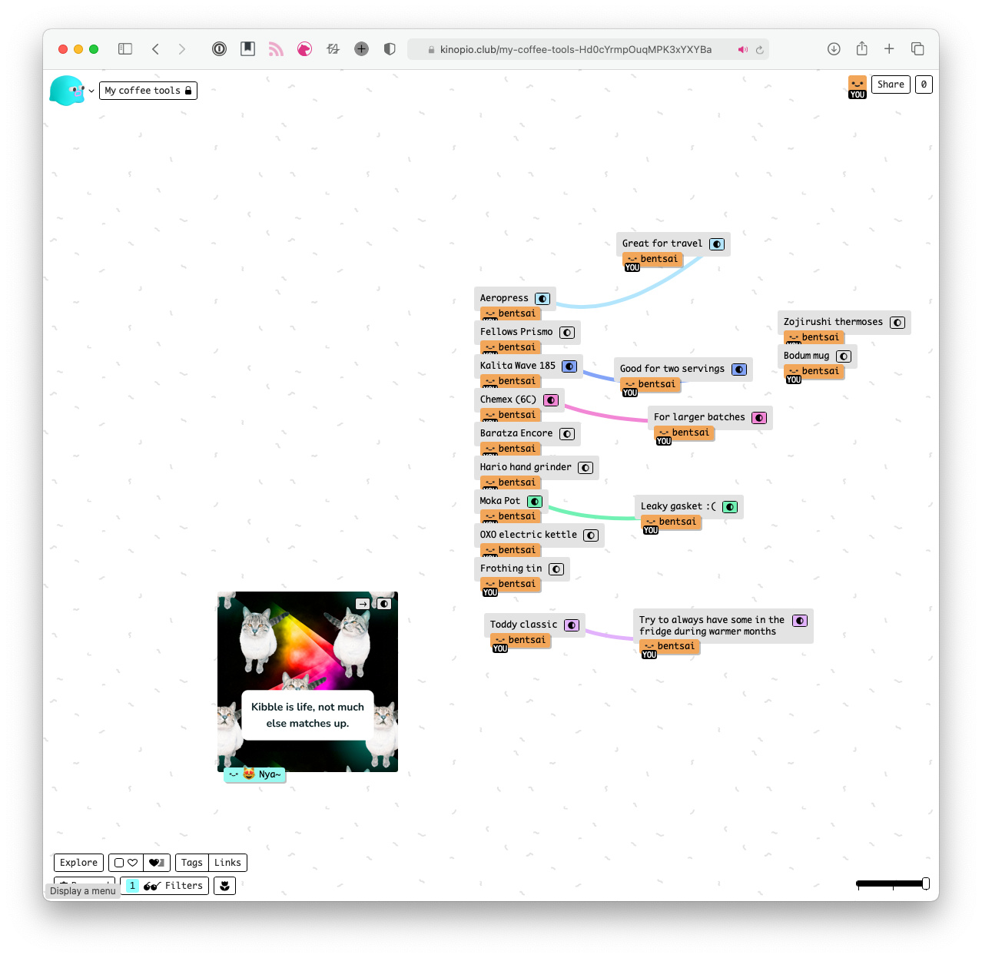Expand the chevron next to Kinopio logo
The height and width of the screenshot is (958, 982).
[x=91, y=91]
